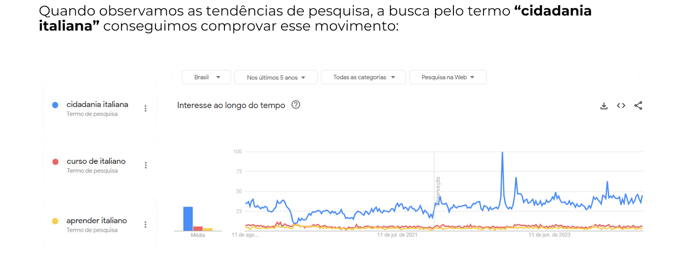Share the interest over time chart
This screenshot has height=267, width=689.
tap(638, 105)
